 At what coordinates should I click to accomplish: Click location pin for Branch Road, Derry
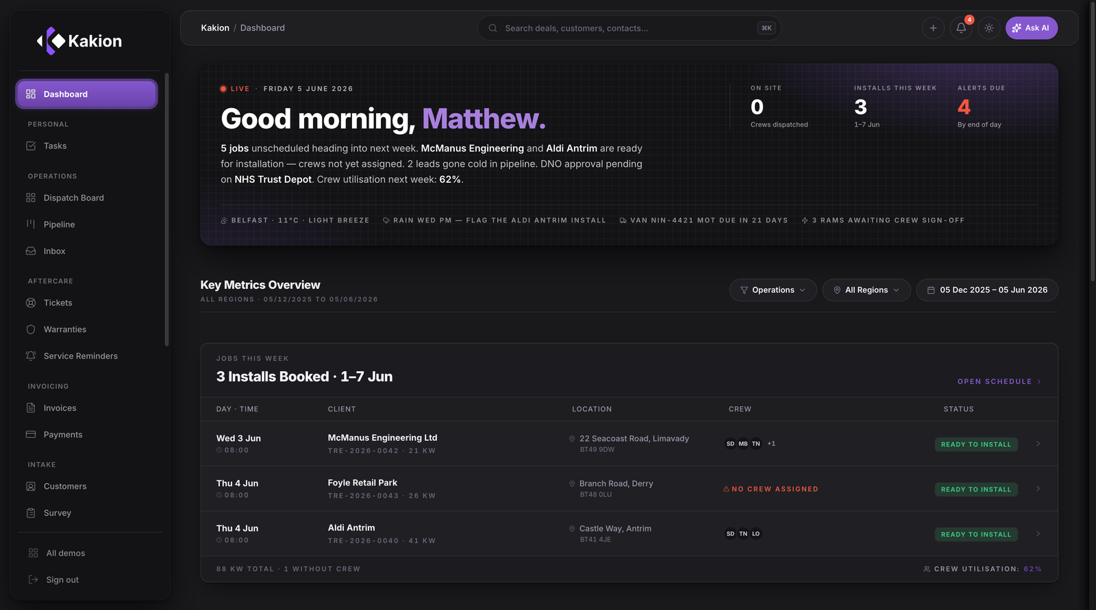click(572, 484)
